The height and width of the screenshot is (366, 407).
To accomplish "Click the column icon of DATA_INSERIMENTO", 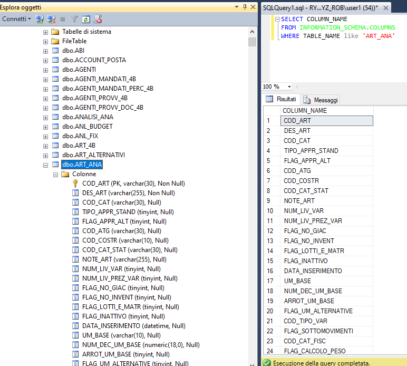I will point(75,326).
